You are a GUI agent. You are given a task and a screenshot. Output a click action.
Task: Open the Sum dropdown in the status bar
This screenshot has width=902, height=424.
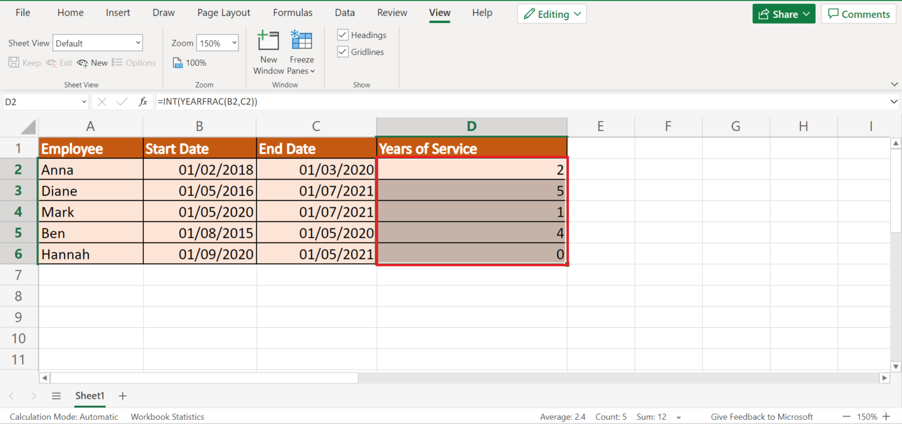tap(678, 416)
